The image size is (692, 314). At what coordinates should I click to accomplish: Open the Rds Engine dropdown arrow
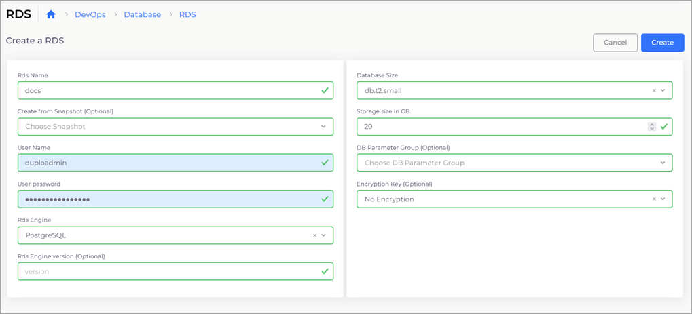(323, 235)
